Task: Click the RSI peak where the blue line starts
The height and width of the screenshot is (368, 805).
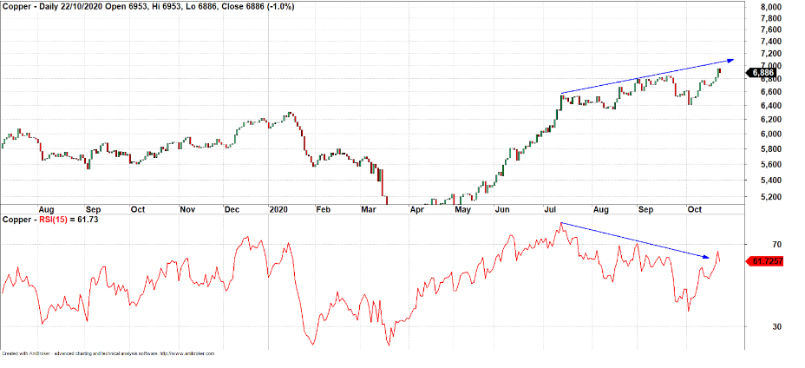Action: 561,223
